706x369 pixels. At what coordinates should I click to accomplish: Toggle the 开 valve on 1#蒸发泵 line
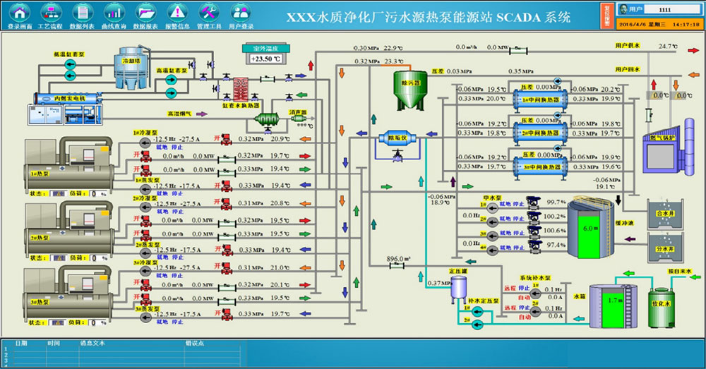227,186
